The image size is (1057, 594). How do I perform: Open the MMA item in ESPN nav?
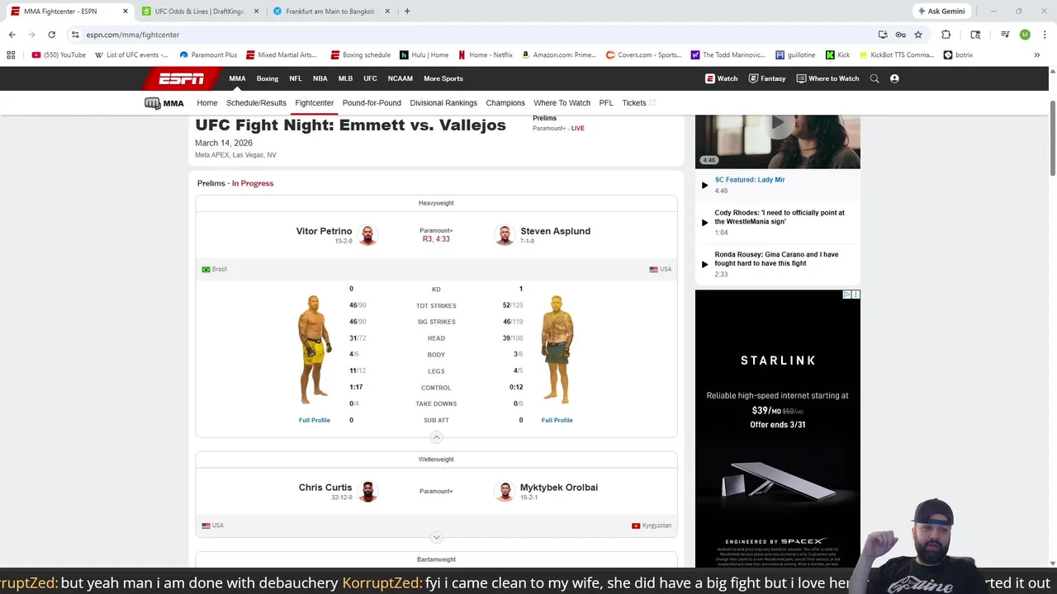[237, 78]
